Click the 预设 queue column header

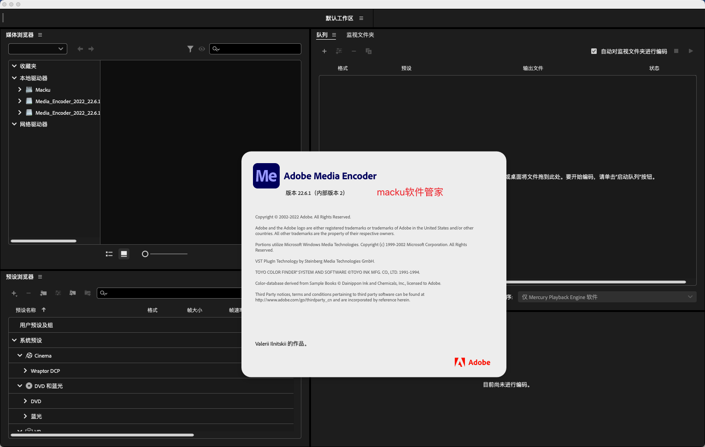(406, 68)
